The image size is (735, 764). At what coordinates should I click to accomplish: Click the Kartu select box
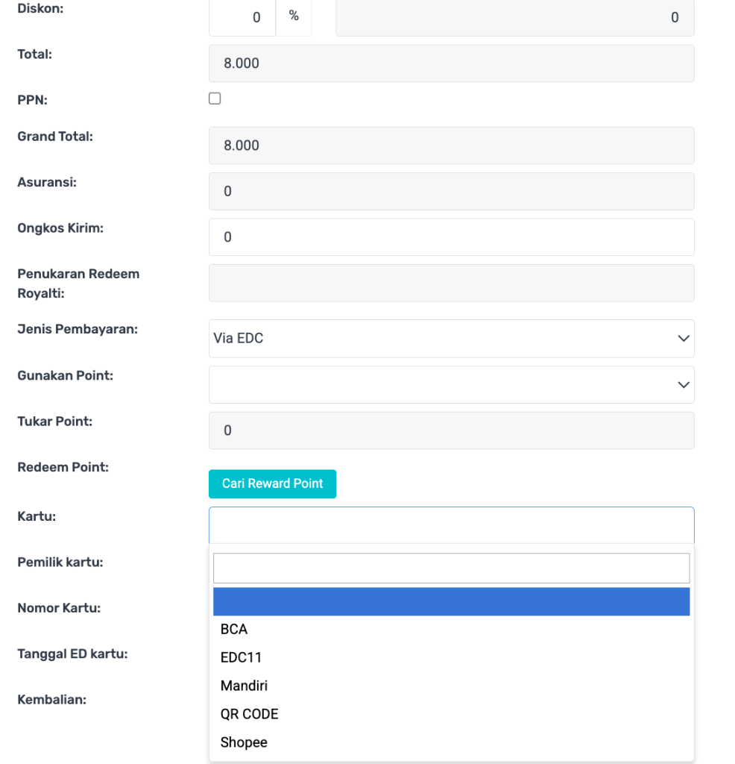click(x=451, y=525)
